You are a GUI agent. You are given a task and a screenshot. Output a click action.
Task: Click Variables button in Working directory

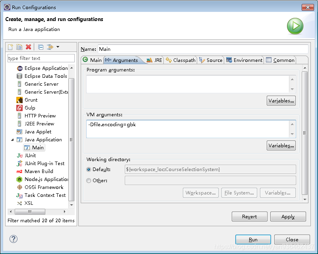[277, 192]
